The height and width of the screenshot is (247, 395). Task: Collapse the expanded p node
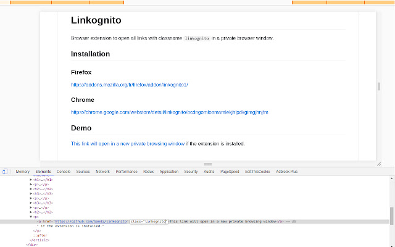coord(31,217)
